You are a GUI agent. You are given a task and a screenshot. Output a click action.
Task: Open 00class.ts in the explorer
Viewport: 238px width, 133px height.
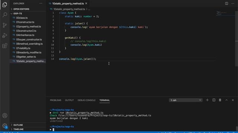click(x=28, y=18)
